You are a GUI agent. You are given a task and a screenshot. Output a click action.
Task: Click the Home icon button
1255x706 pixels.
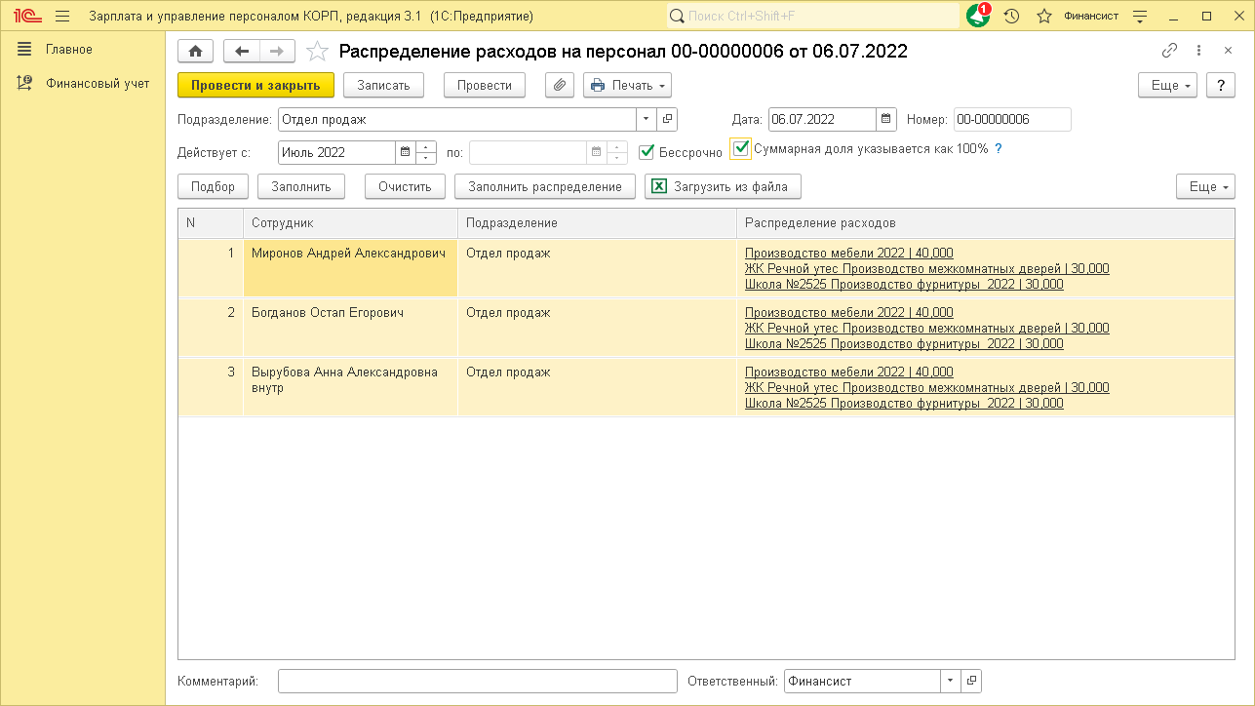(196, 52)
